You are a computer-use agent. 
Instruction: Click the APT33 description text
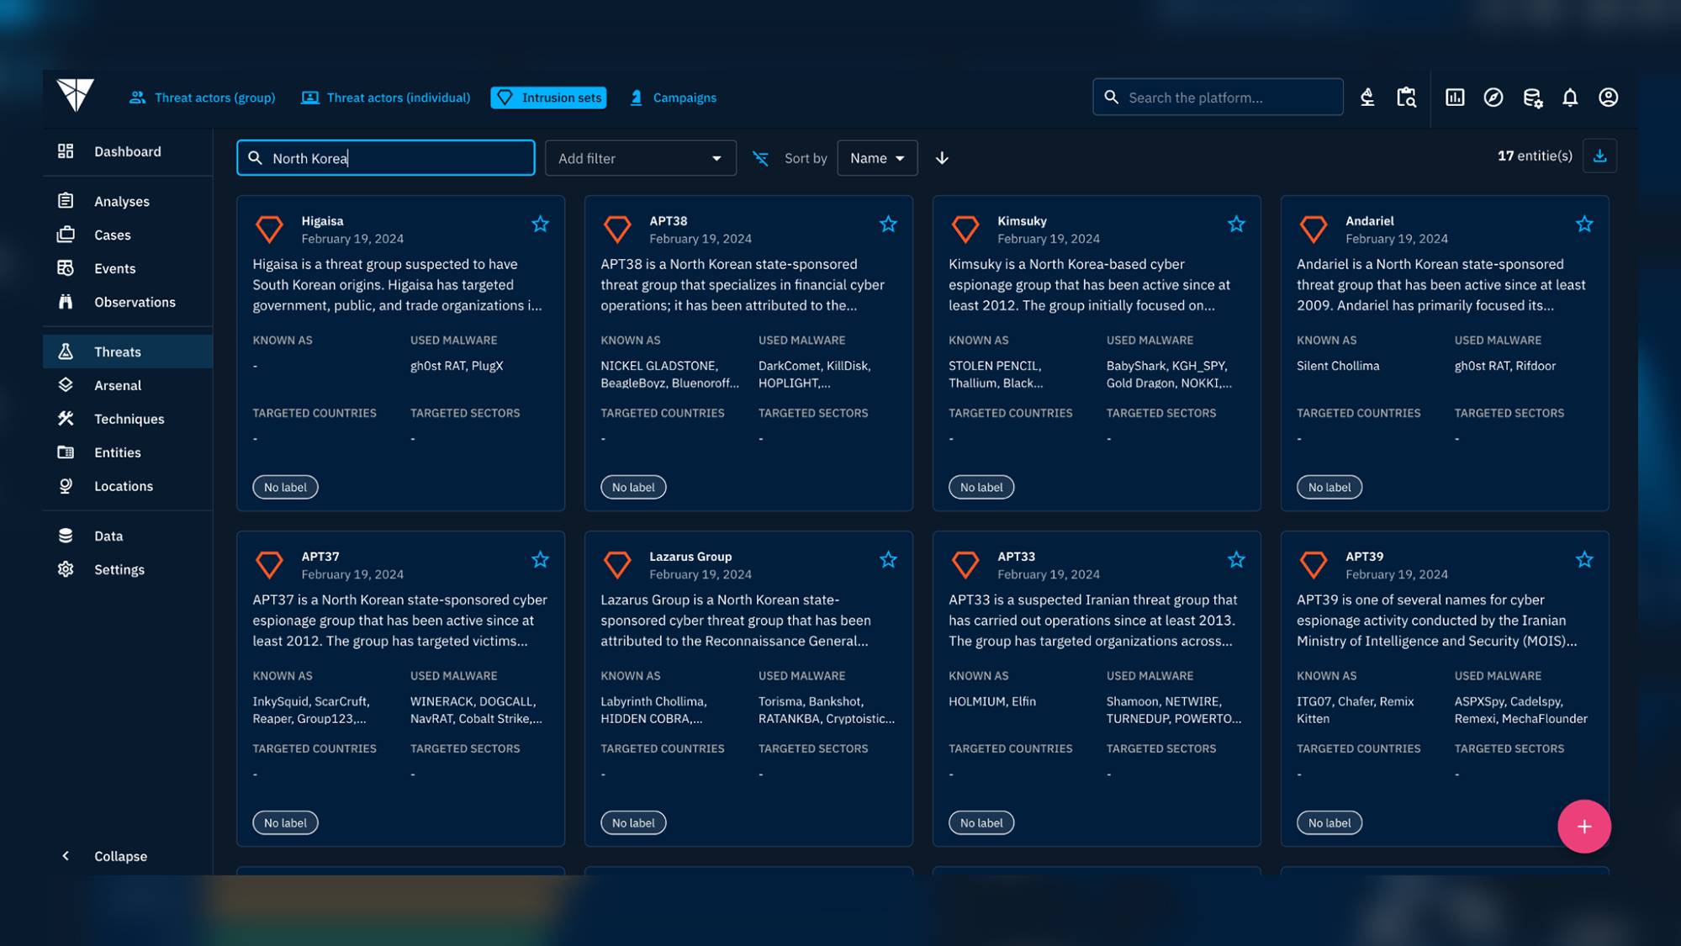tap(1092, 621)
